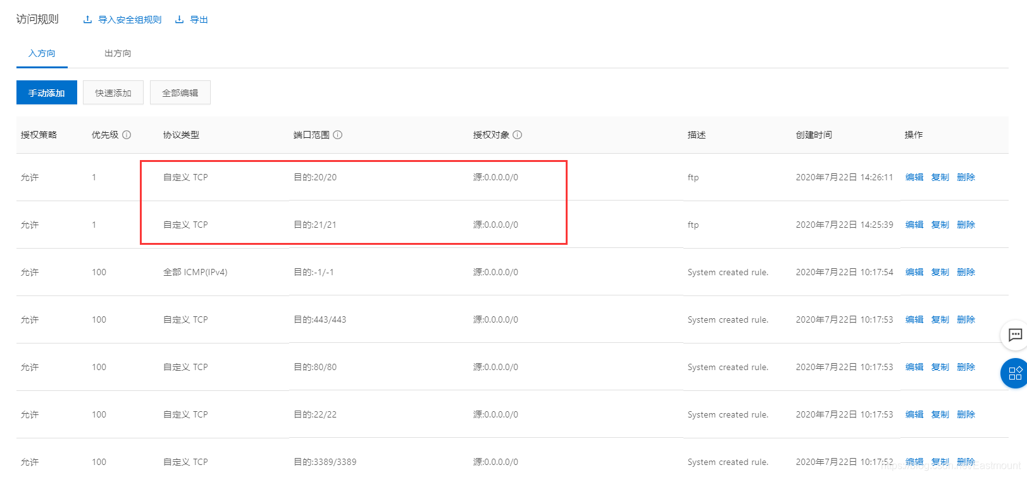Click protocol cell 全部 ICMP(IPv4)

195,272
